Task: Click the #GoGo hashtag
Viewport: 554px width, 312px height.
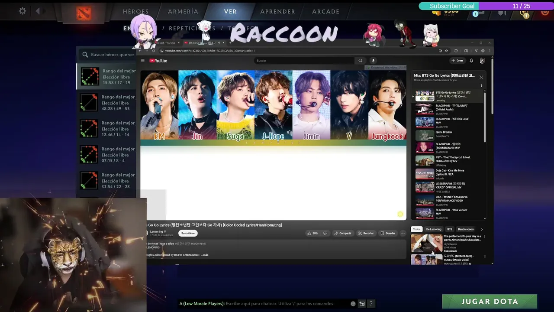Action: point(195,244)
